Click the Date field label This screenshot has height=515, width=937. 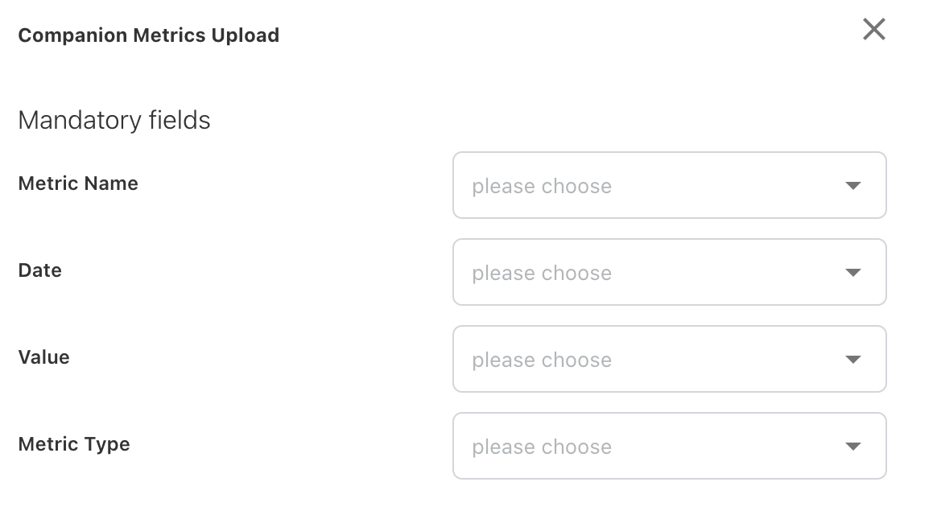(40, 270)
